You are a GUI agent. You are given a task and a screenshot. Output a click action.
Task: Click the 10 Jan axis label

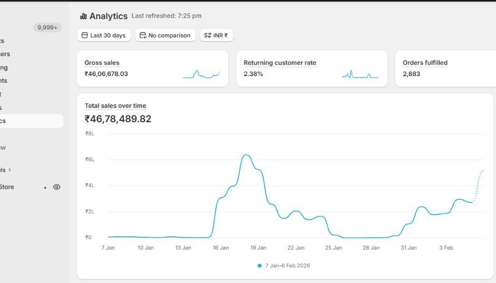146,247
